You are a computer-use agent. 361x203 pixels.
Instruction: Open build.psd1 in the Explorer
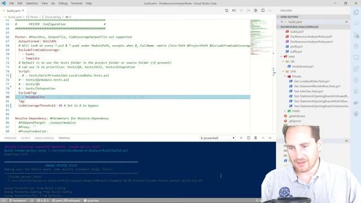tap(297, 32)
